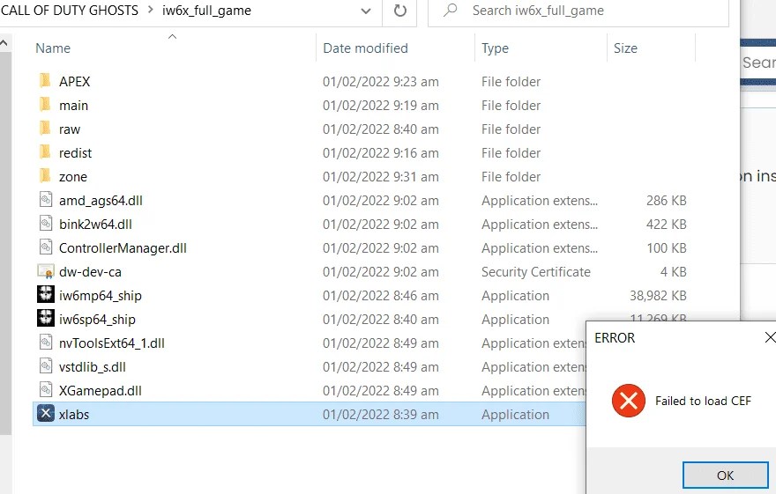Click the red error icon in dialog
This screenshot has width=776, height=494.
628,401
